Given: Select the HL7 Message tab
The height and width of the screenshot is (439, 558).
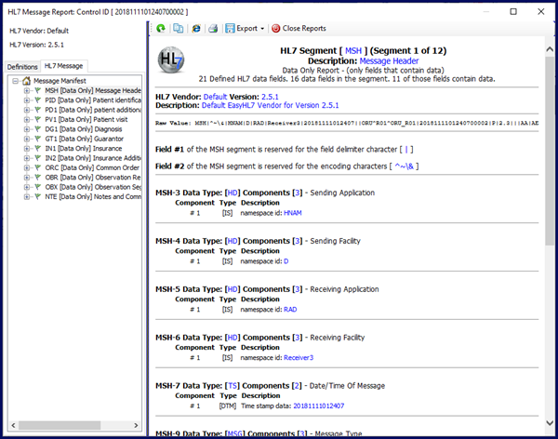Looking at the screenshot, I should [63, 66].
